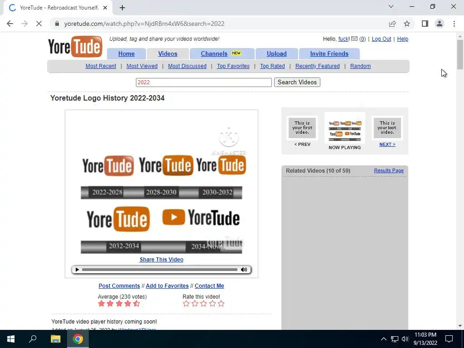Open inbox count (0) link

coord(362,39)
